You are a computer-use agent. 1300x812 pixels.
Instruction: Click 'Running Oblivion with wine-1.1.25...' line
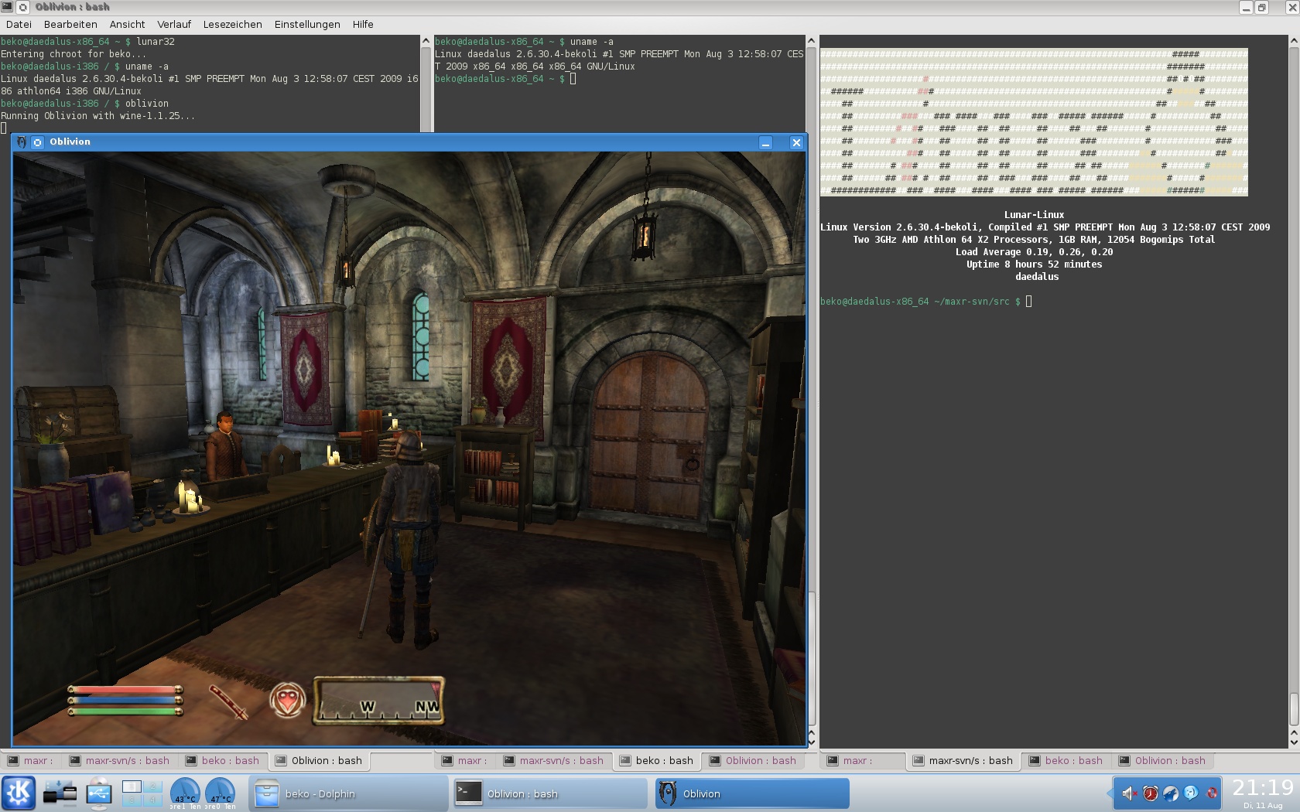click(x=98, y=116)
